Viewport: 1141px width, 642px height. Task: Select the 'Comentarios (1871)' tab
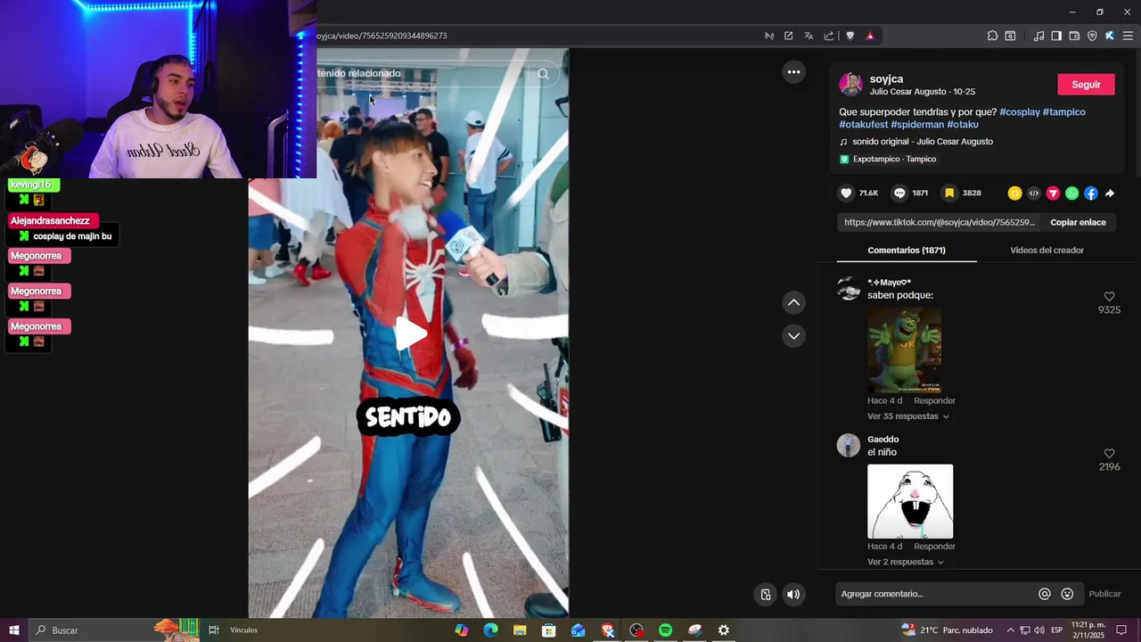tap(907, 251)
